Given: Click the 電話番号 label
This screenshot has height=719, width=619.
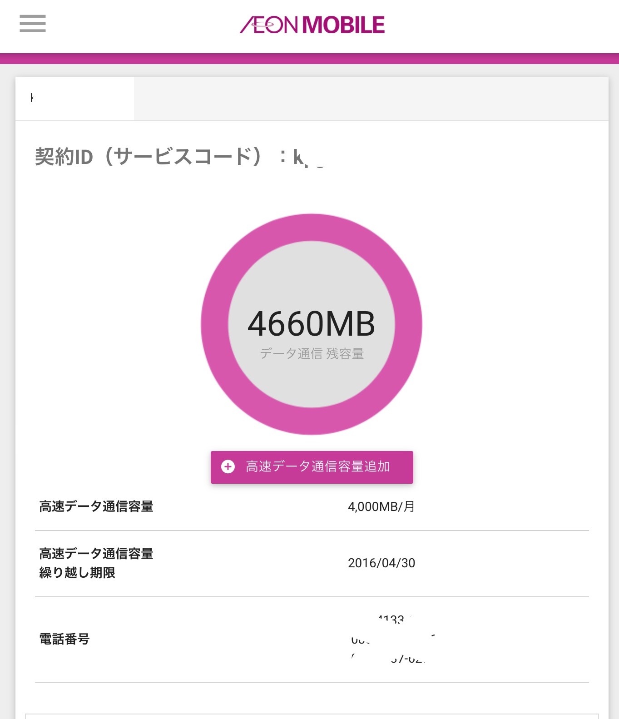Looking at the screenshot, I should coord(64,639).
